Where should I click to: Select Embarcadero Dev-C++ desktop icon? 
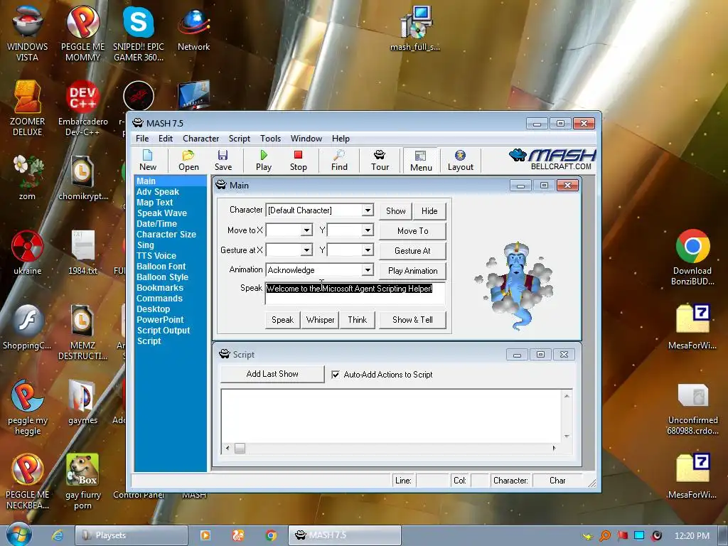point(82,109)
